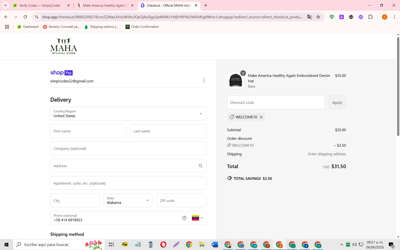Focus the First name field

tap(88, 131)
